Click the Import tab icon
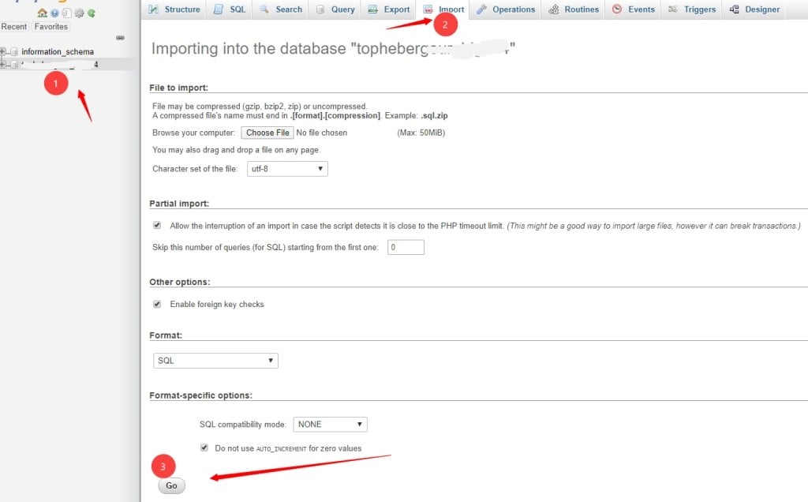Viewport: 808px width, 502px height. point(428,9)
